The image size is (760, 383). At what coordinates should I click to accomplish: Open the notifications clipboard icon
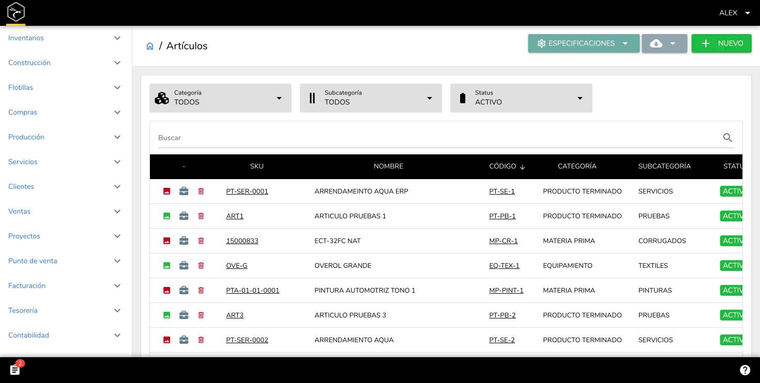[15, 370]
